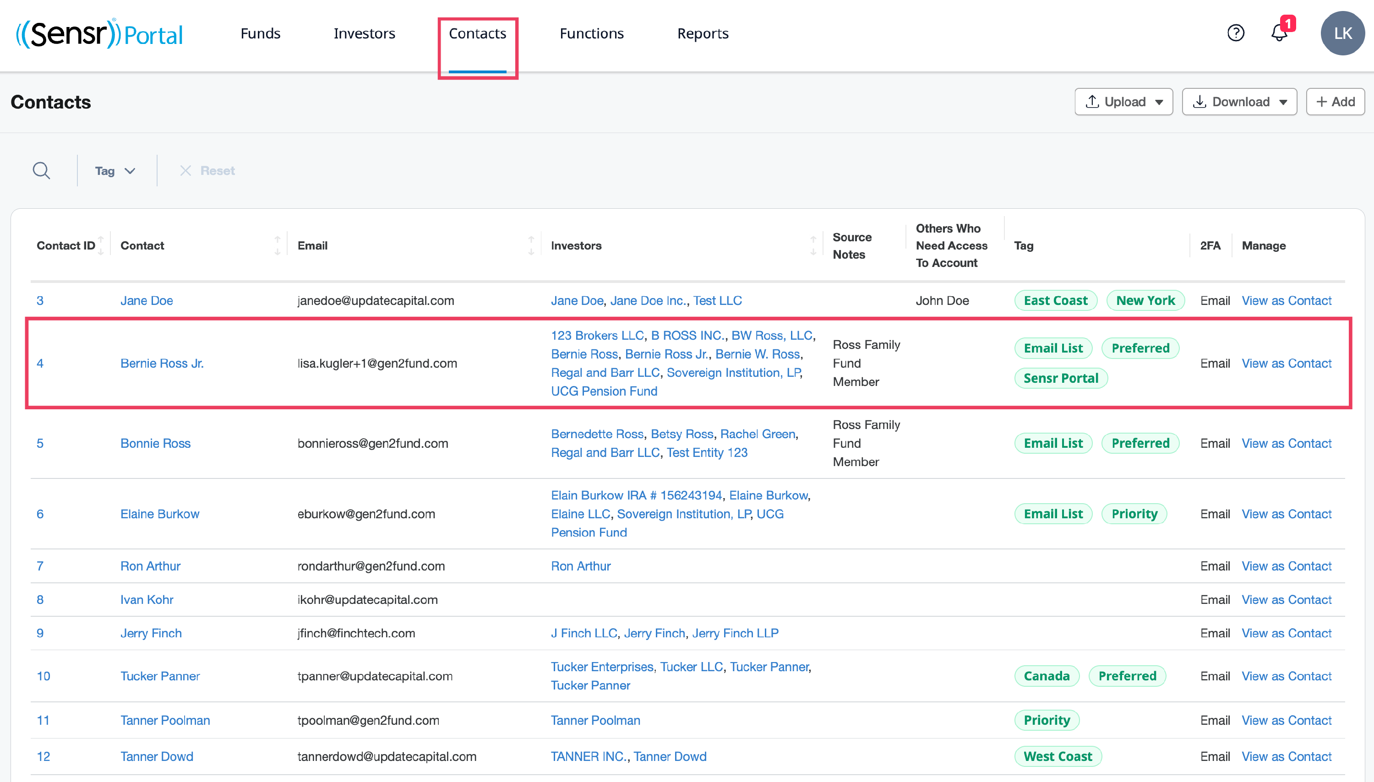1374x782 pixels.
Task: Click the New York tag
Action: tap(1145, 301)
